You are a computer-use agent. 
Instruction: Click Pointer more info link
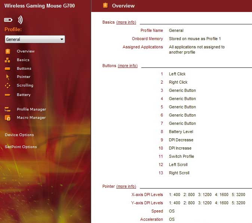click(x=126, y=186)
